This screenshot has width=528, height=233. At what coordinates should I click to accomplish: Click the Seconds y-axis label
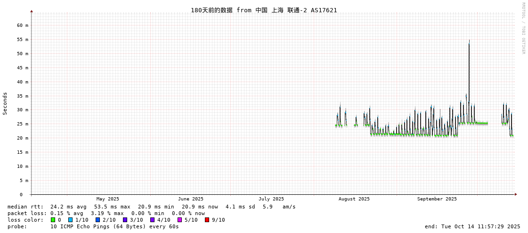(5, 103)
